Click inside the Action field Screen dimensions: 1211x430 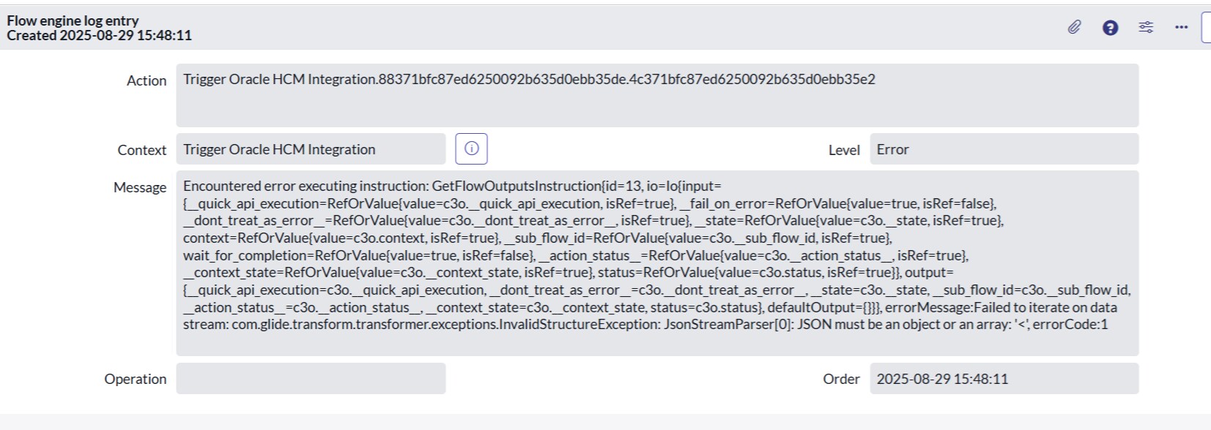tap(657, 95)
